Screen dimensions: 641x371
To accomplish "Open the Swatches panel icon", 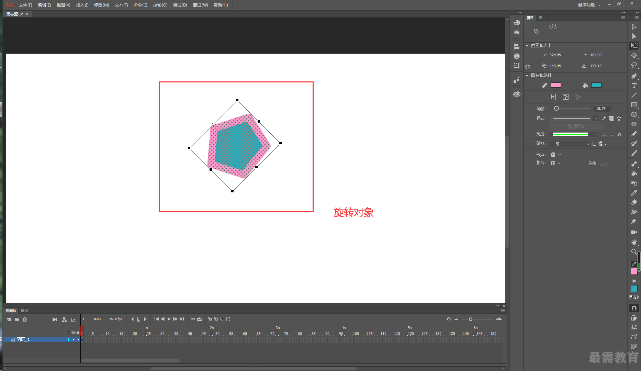I will [517, 32].
